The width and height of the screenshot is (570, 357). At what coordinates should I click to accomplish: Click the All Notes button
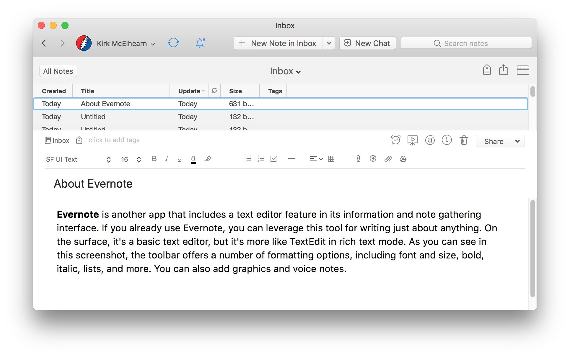tap(58, 71)
